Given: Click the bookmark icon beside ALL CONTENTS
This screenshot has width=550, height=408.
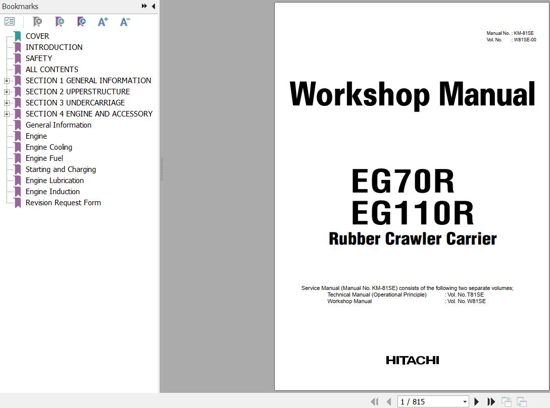Looking at the screenshot, I should 18,70.
